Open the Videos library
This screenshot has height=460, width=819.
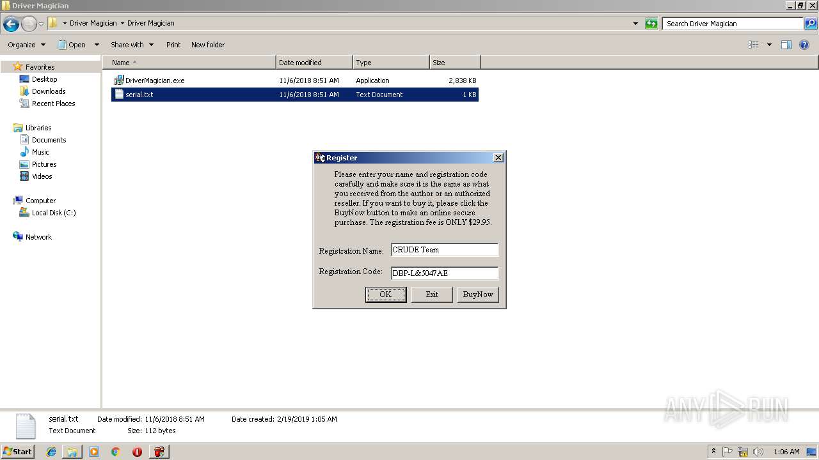(42, 176)
